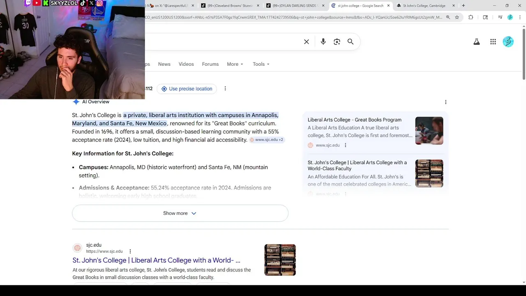Viewport: 526px width, 296px height.
Task: Click the YouTube icon in stream overlay
Action: [37, 3]
